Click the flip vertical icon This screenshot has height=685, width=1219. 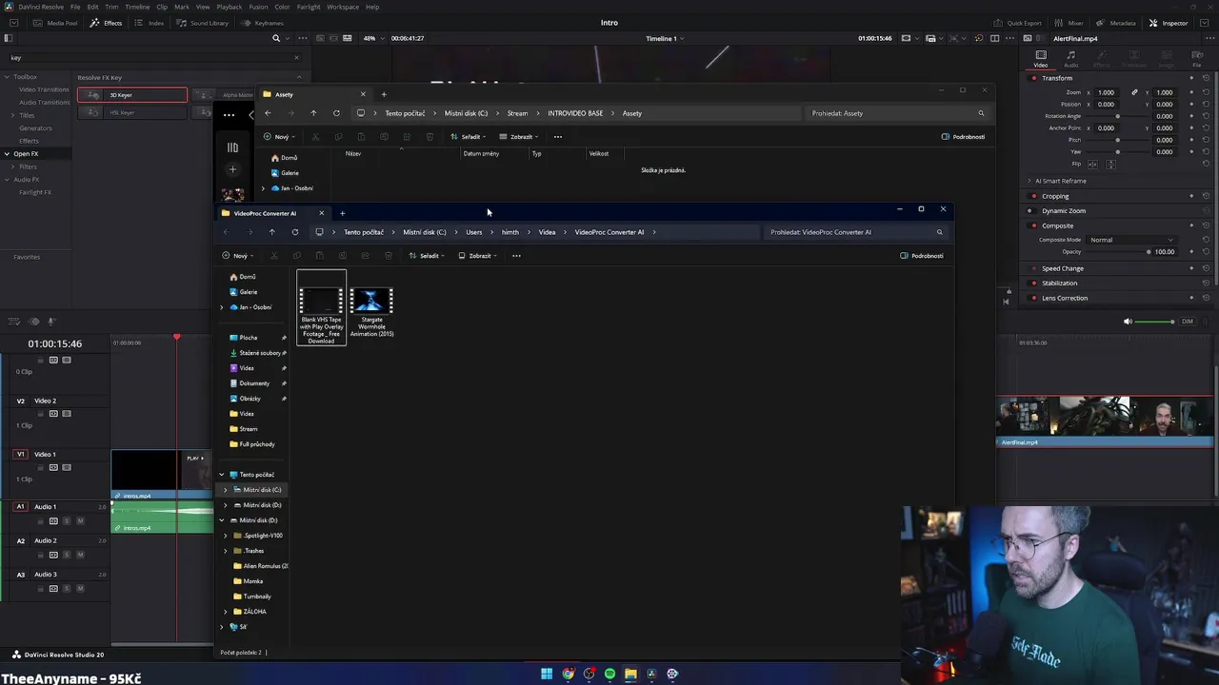tap(1110, 164)
